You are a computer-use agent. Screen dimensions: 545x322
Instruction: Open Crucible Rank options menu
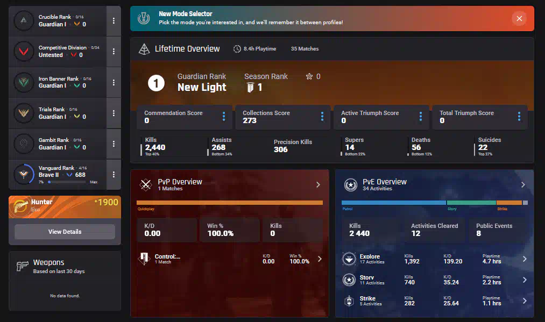[114, 21]
